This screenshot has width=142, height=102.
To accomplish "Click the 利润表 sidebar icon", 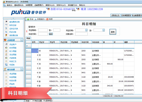I will (6, 65).
